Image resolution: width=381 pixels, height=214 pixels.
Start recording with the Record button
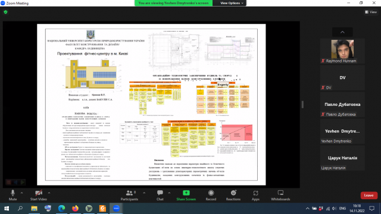pyautogui.click(x=211, y=195)
